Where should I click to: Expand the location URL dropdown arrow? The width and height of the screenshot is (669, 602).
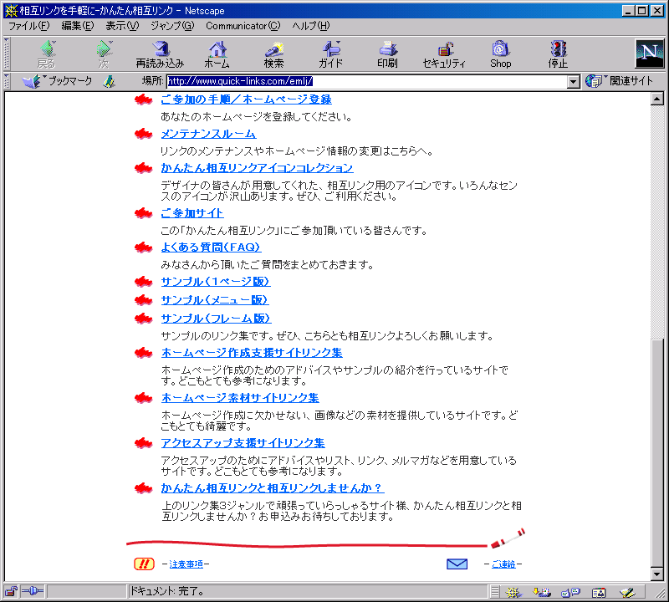[x=574, y=81]
